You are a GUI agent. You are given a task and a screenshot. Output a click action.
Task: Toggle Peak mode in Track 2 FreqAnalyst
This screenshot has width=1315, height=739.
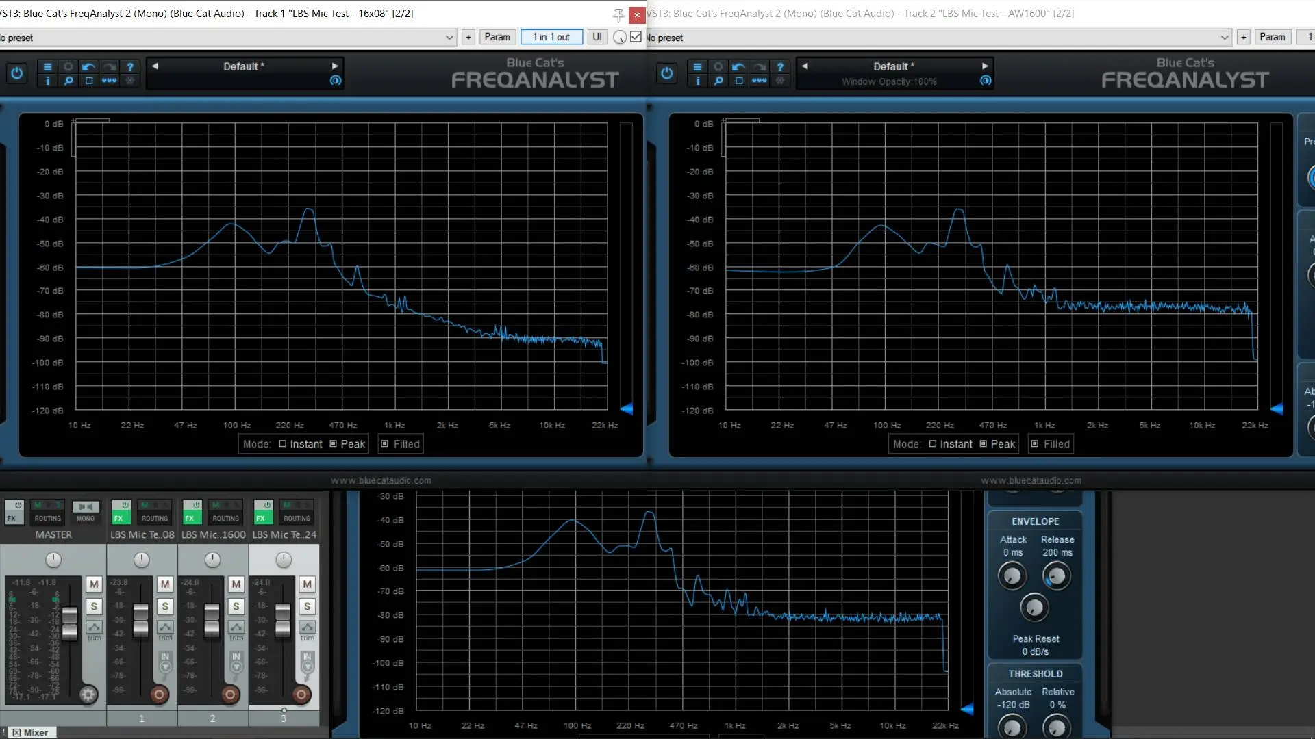(x=998, y=444)
